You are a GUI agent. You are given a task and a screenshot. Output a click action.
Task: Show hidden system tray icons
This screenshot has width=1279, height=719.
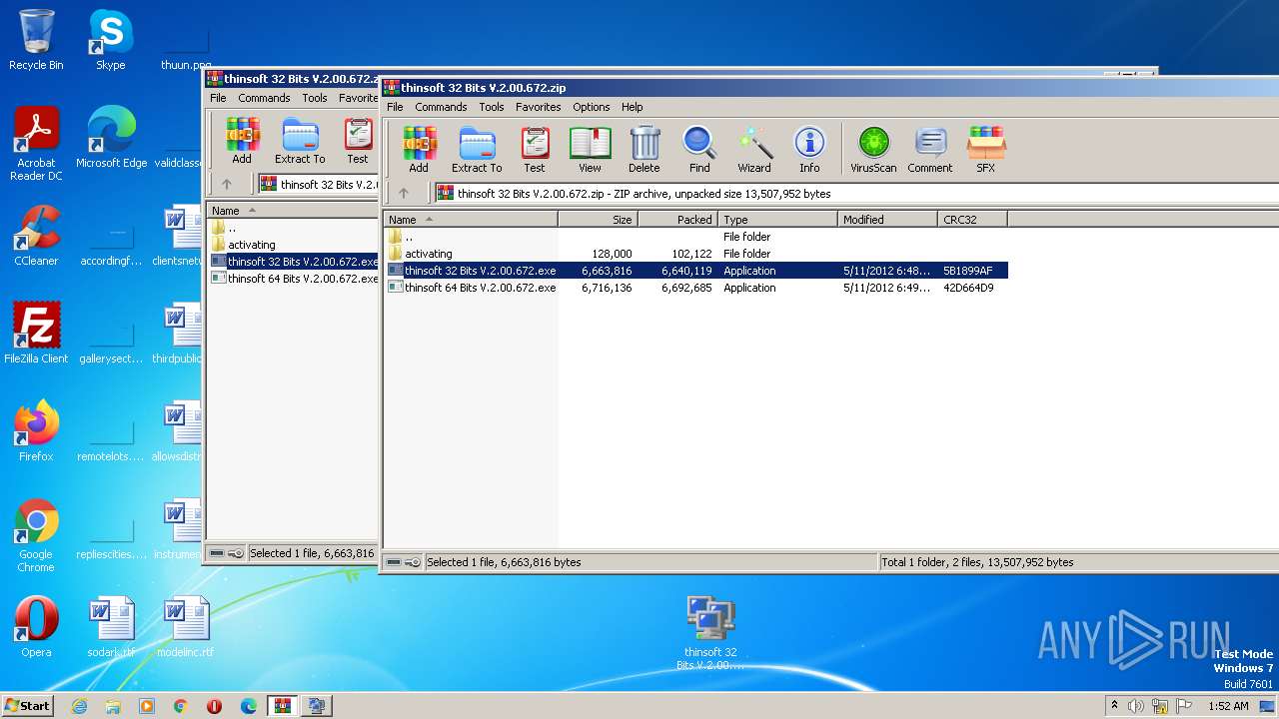pos(1114,705)
